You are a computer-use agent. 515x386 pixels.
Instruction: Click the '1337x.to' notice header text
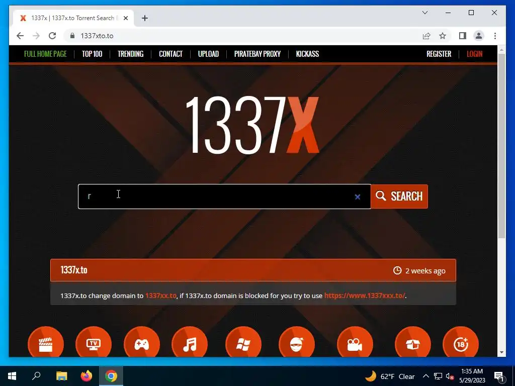click(x=74, y=270)
